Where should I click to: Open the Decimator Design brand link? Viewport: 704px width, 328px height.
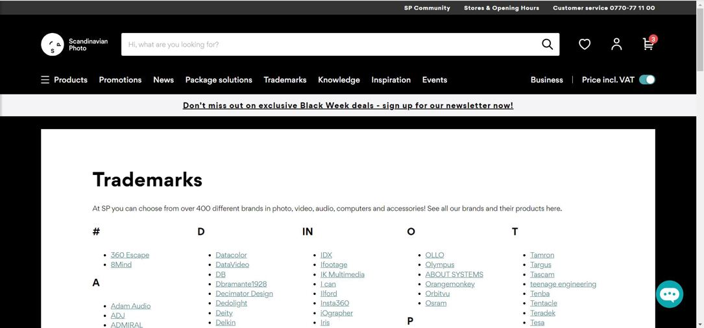coord(244,294)
